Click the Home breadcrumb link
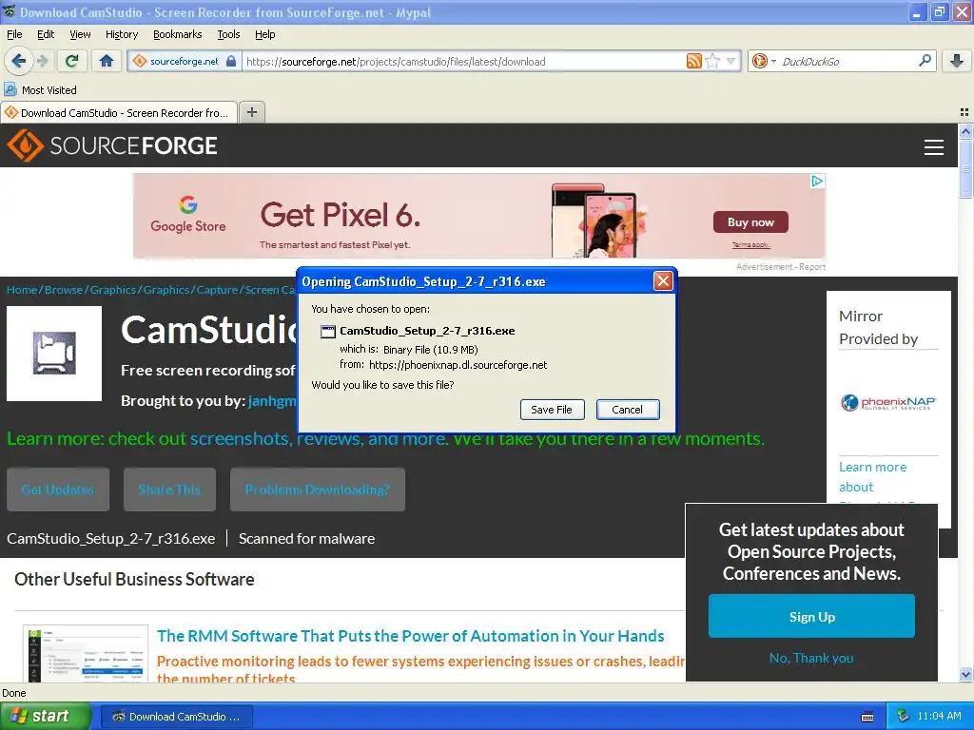Viewport: 974px width, 730px height. click(x=22, y=290)
